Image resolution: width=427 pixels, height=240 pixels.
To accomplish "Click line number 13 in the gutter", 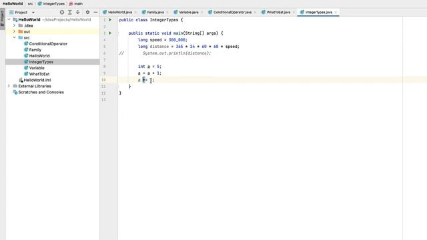I will pos(103,100).
